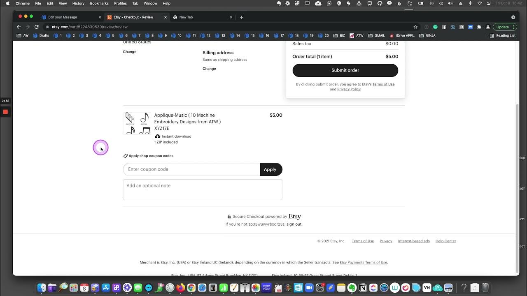This screenshot has width=527, height=296.
Task: Click the Apply coupon button
Action: [270, 169]
